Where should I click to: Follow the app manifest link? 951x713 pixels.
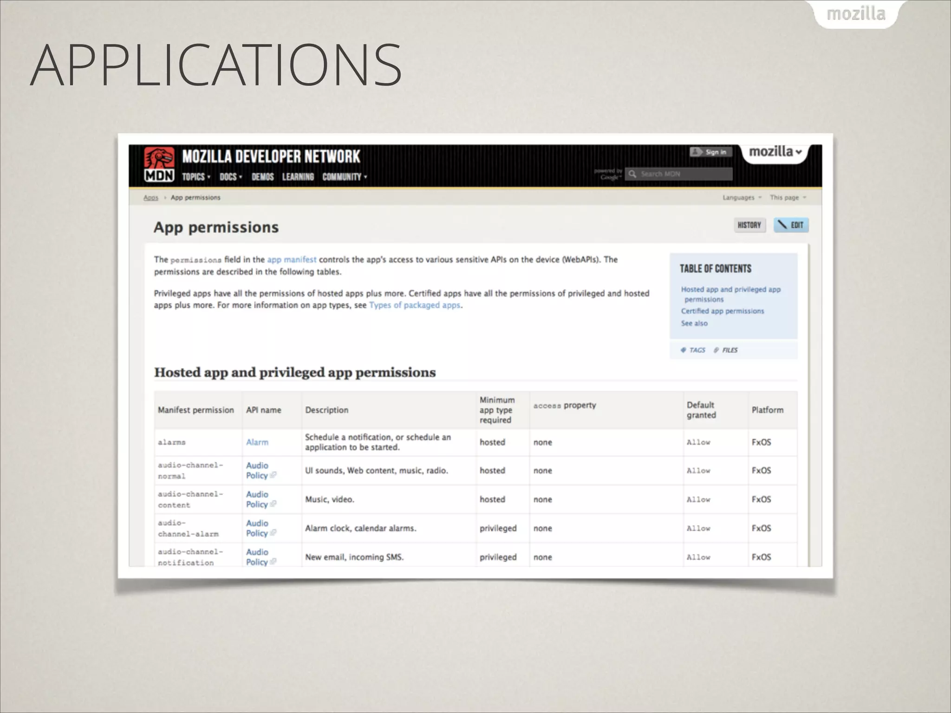[x=292, y=259]
